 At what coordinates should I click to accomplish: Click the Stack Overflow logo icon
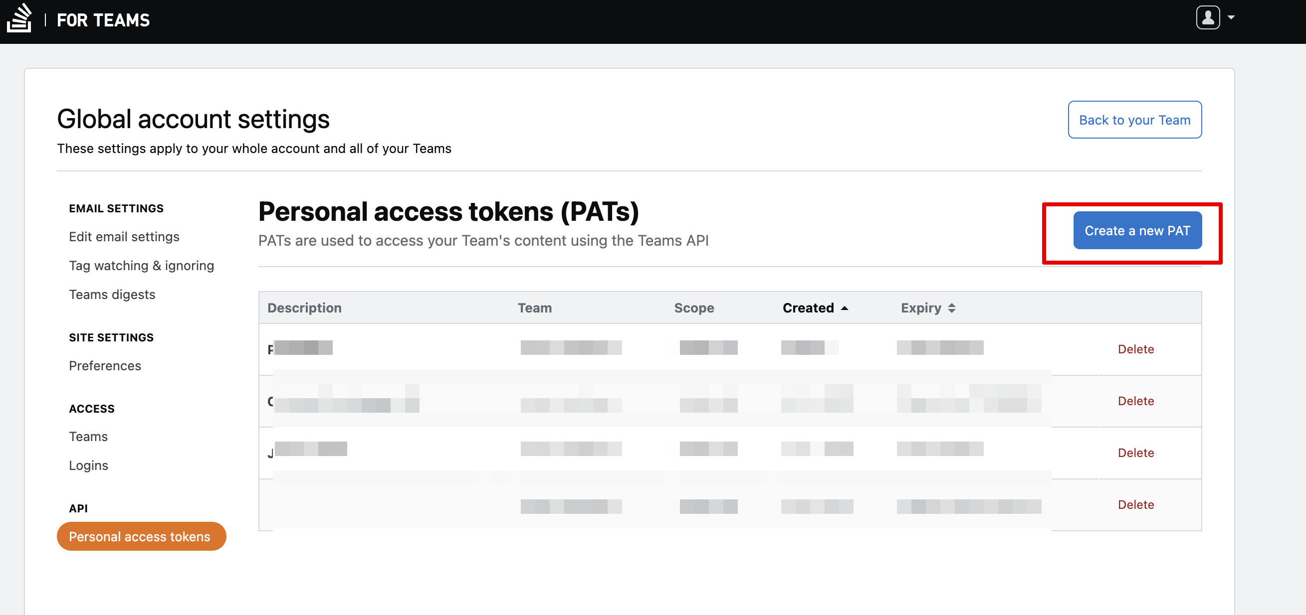click(x=19, y=18)
